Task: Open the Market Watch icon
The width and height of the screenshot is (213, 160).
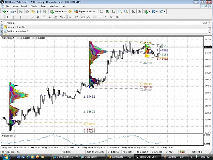Action: (x=21, y=12)
